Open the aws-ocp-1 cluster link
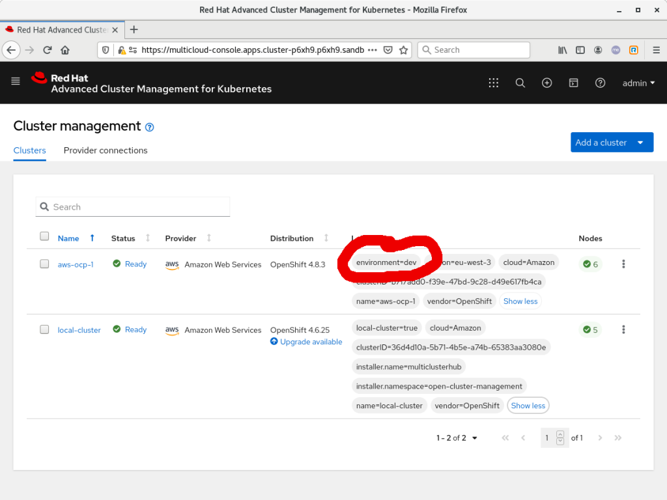Screen dimensions: 667x500 click(x=76, y=264)
